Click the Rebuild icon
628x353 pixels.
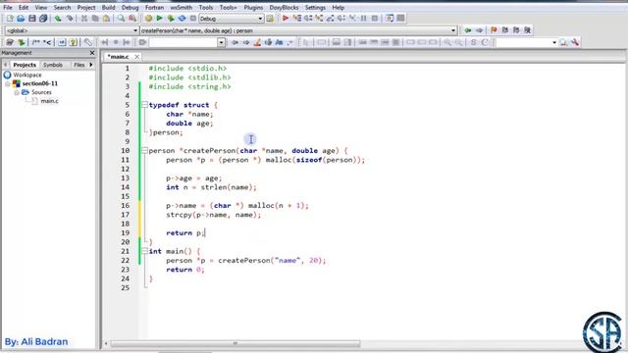[x=182, y=19]
